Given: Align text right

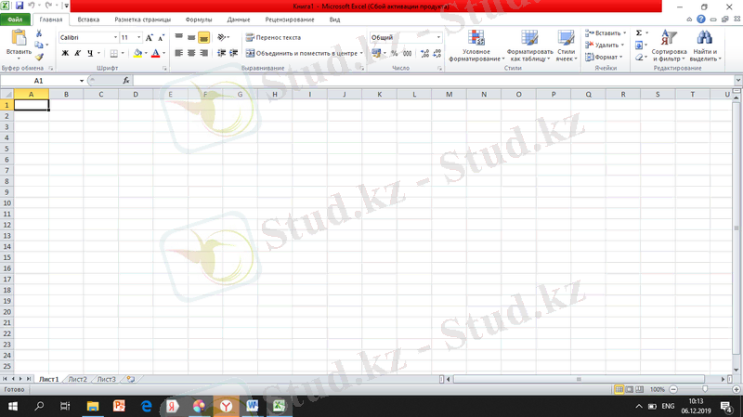Looking at the screenshot, I should 203,53.
